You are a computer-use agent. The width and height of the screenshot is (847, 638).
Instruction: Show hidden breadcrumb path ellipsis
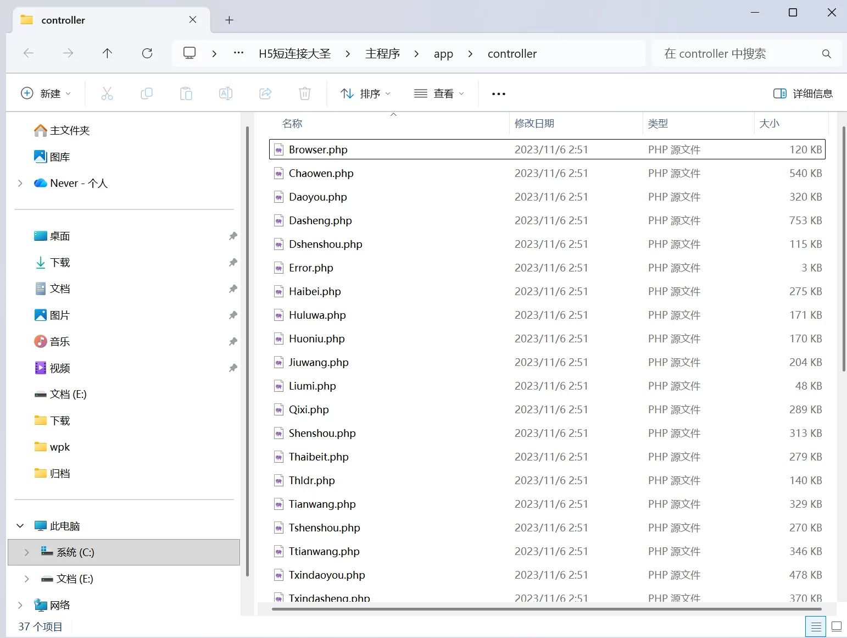click(238, 53)
